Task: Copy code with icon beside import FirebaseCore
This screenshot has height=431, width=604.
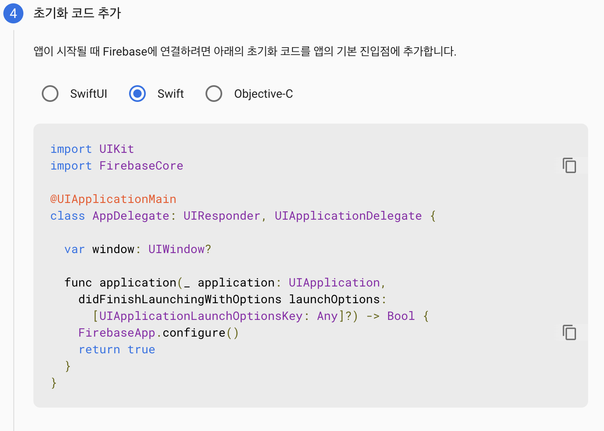Action: coord(569,165)
